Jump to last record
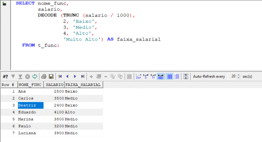262x142 pixels. pyautogui.click(x=83, y=76)
